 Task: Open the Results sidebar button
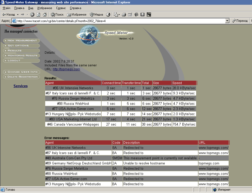point(22,51)
